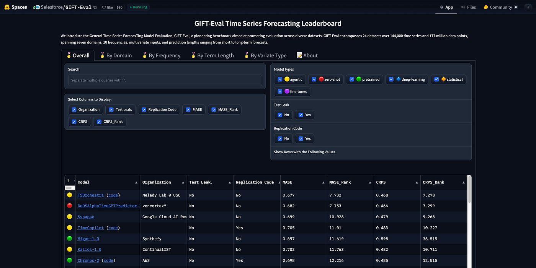Open the TSOrchestra model link
536x268 pixels.
pos(90,195)
